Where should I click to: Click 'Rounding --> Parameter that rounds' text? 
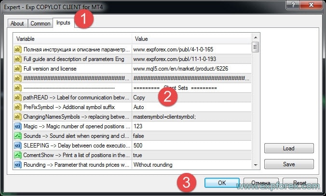(x=76, y=165)
